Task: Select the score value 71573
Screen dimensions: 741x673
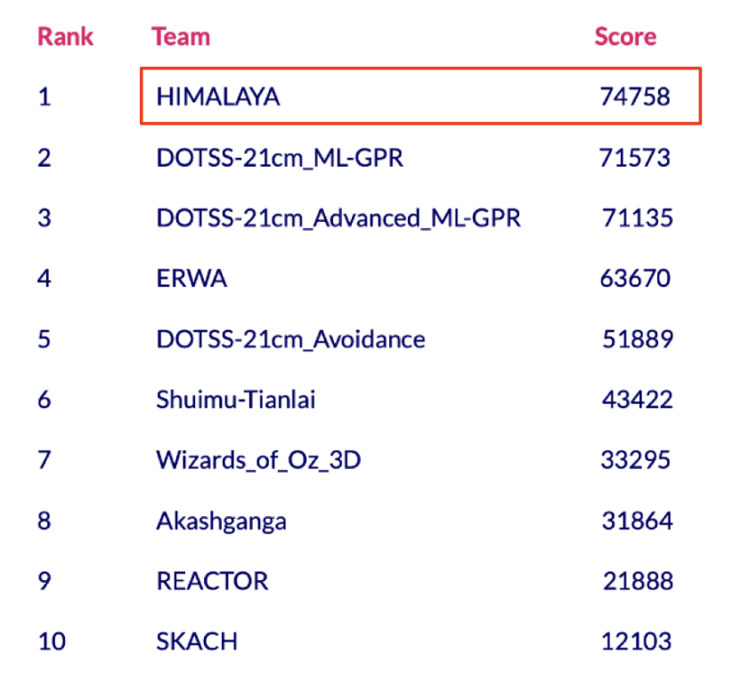Action: [635, 159]
